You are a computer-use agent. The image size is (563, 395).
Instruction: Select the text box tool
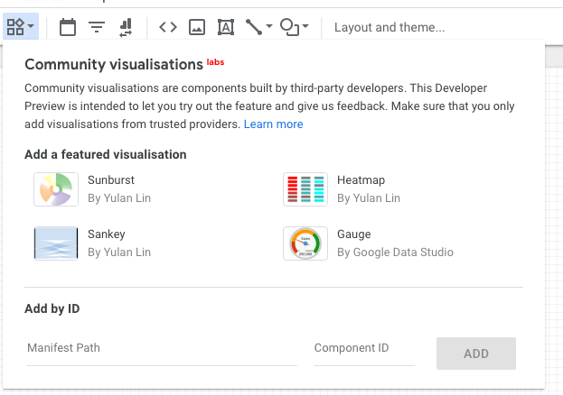[x=225, y=27]
